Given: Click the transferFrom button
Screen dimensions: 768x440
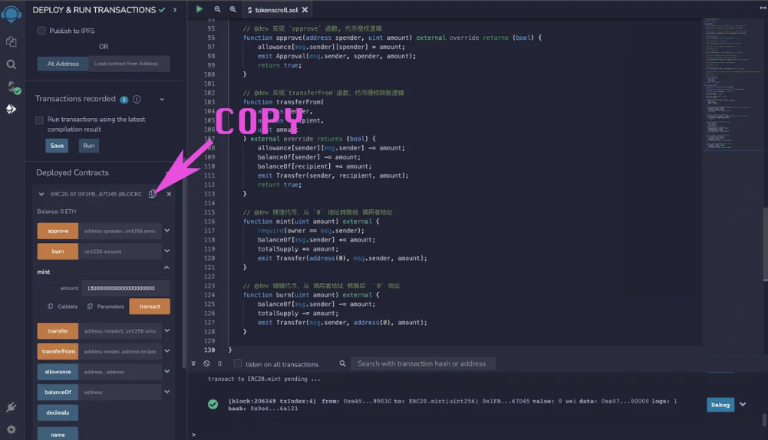Looking at the screenshot, I should (58, 351).
